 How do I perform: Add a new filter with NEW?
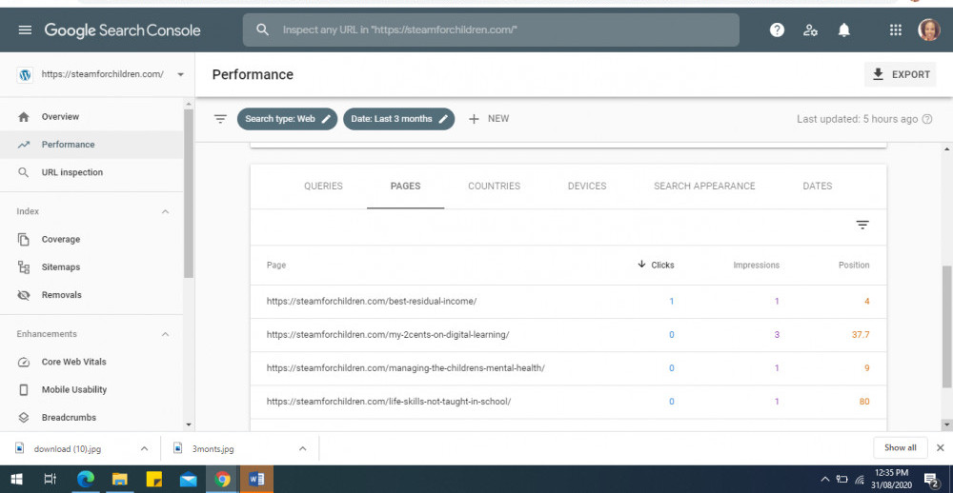(489, 119)
